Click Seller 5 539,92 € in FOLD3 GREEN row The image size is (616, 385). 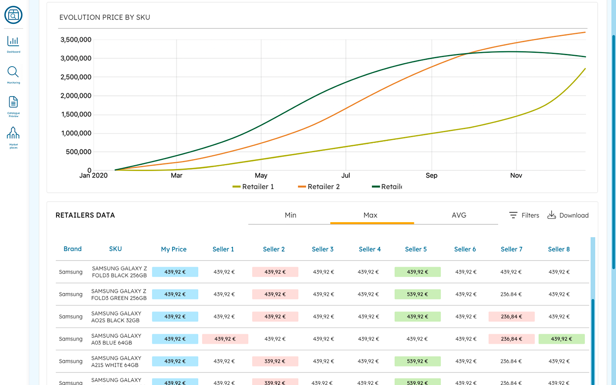[418, 294]
